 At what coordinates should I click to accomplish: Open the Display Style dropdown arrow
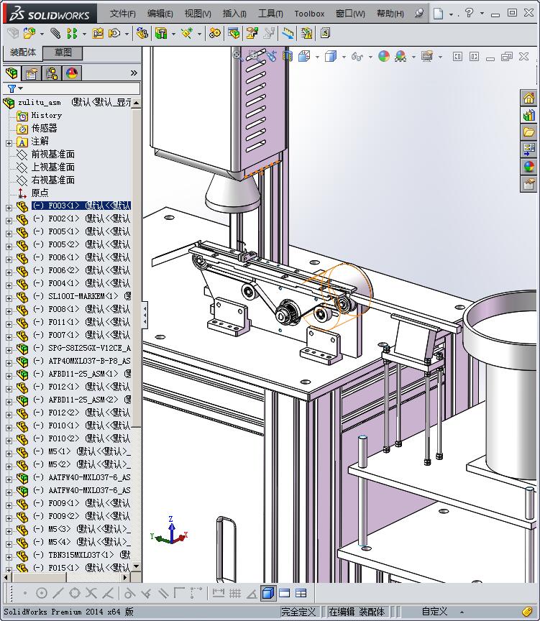pyautogui.click(x=344, y=57)
